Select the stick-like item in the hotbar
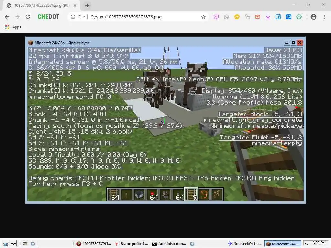The height and width of the screenshot is (248, 331). coord(126,194)
